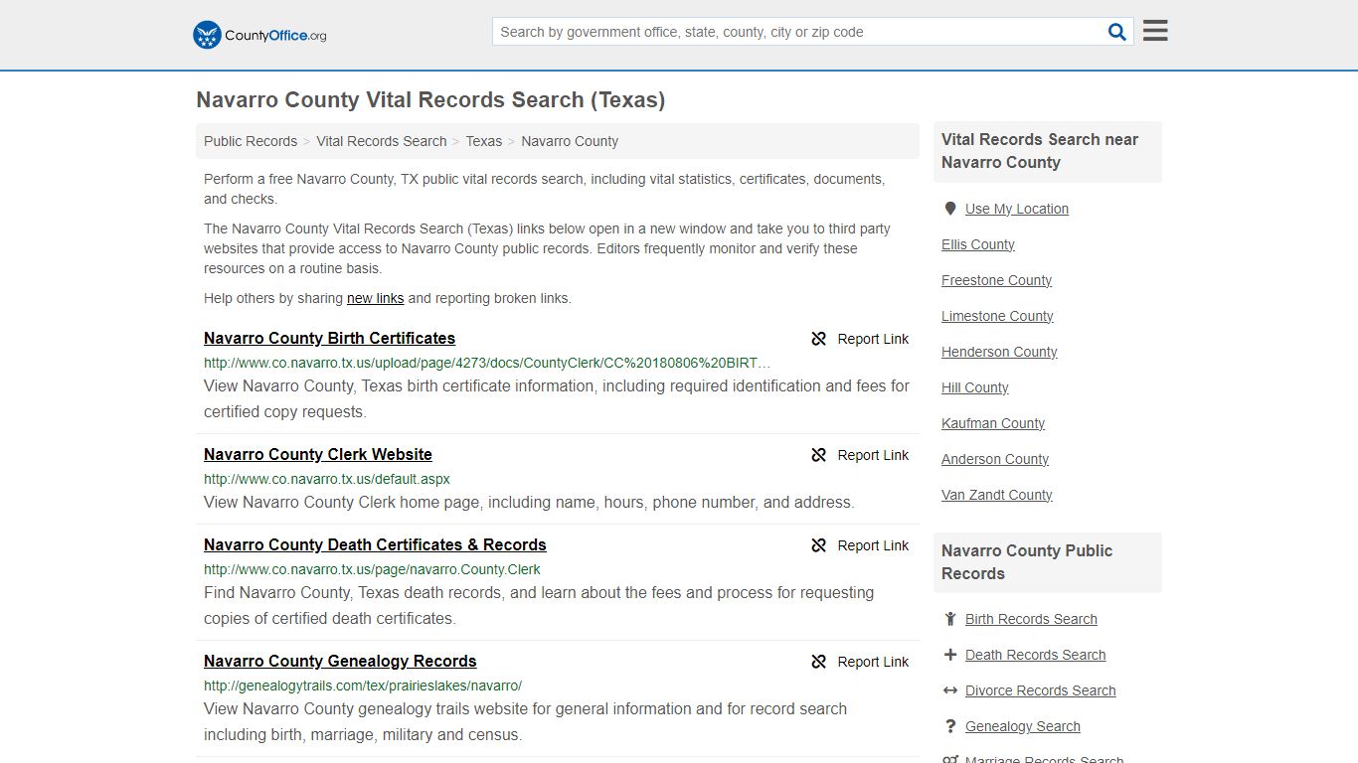
Task: Click the Birth Records Search icon
Action: pyautogui.click(x=950, y=619)
